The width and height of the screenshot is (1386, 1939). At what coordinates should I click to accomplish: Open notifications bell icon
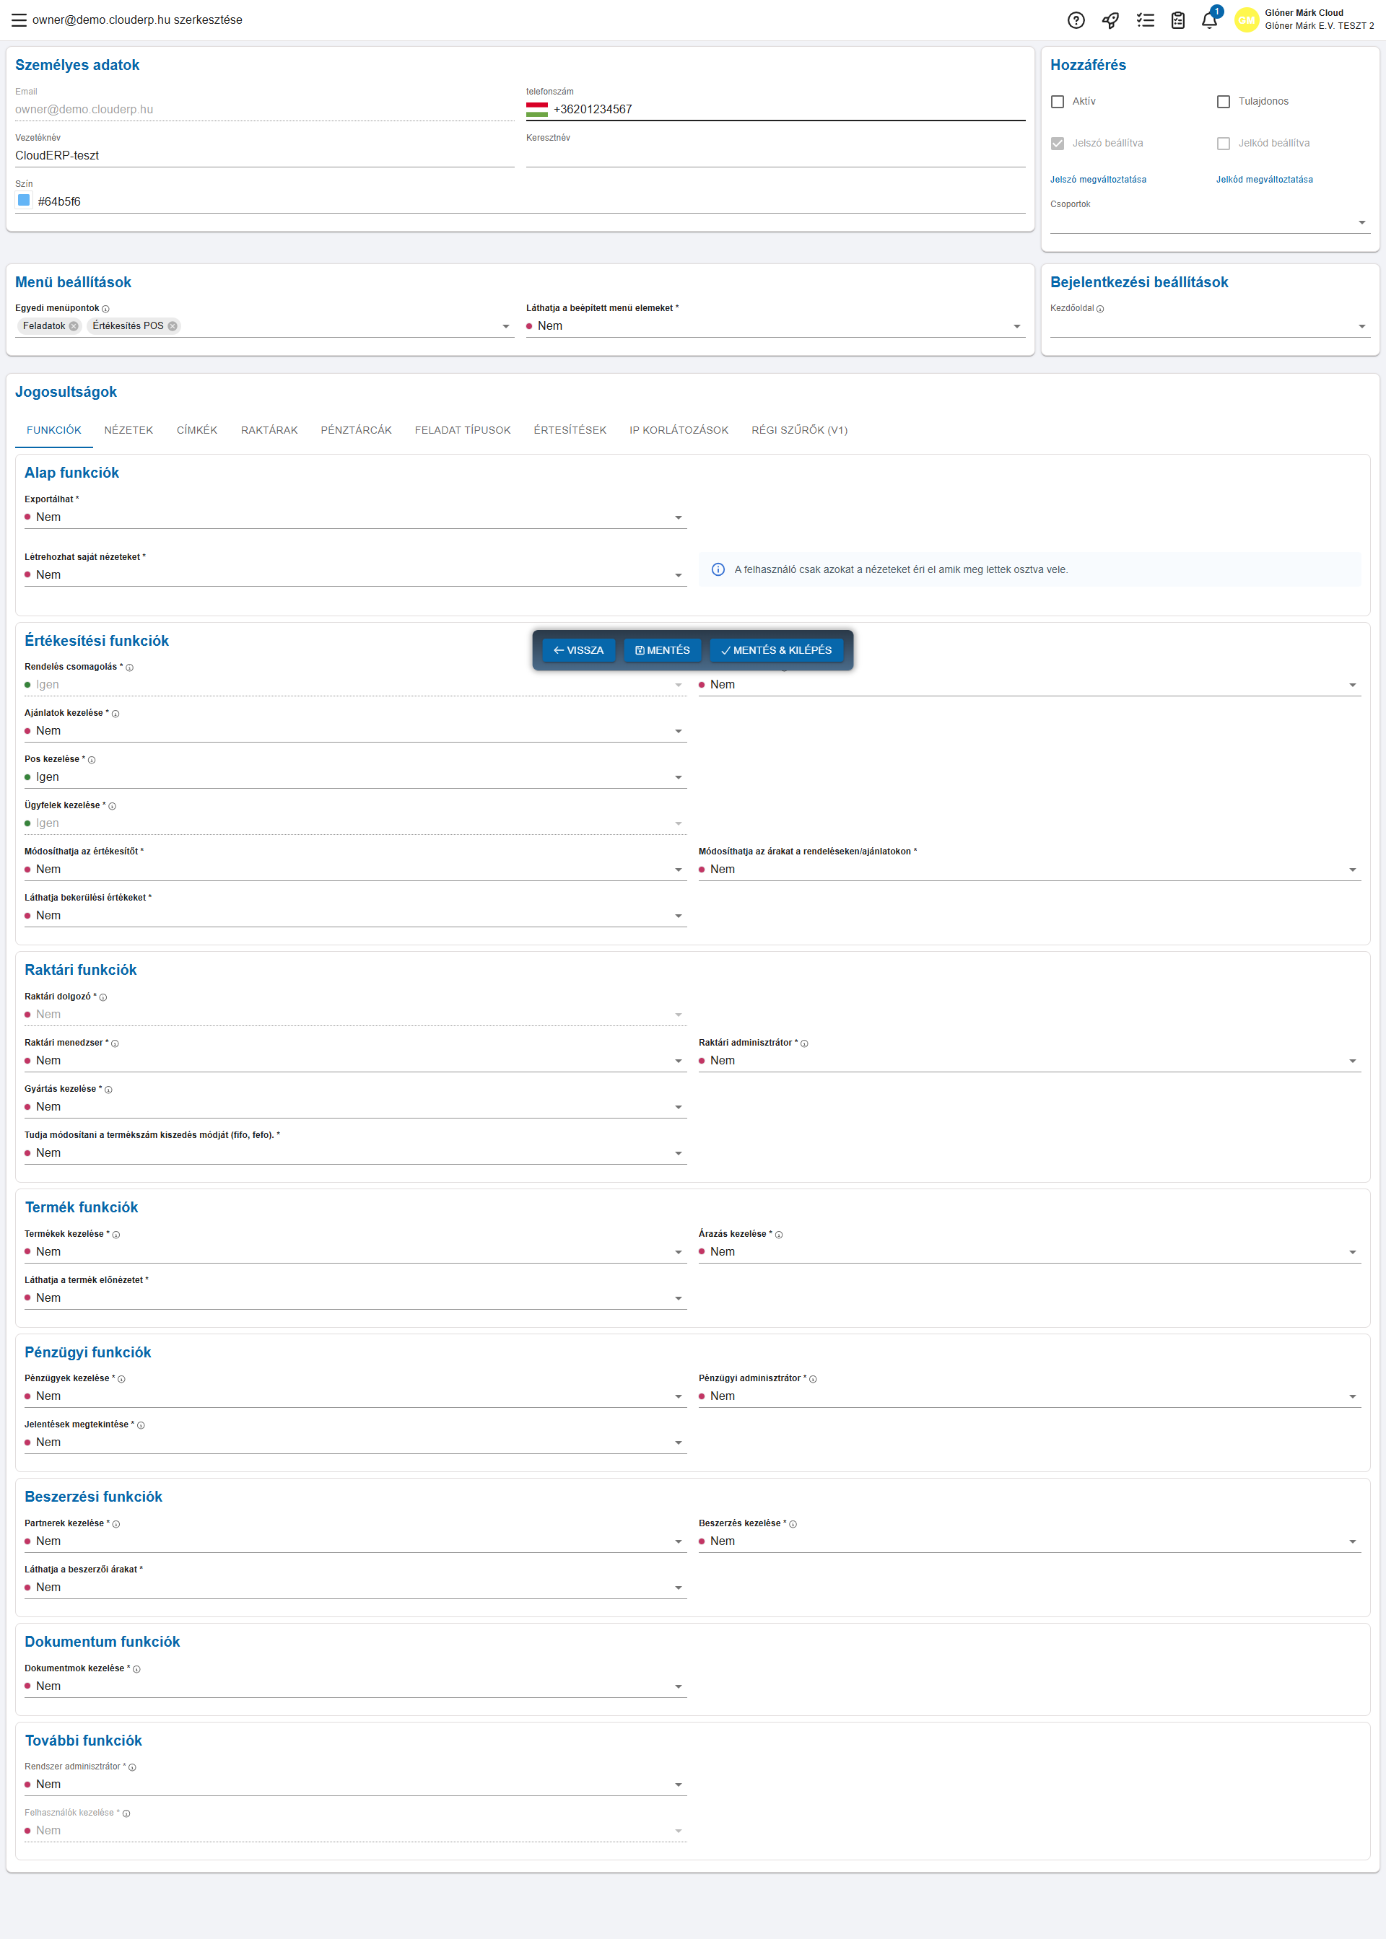coord(1209,20)
